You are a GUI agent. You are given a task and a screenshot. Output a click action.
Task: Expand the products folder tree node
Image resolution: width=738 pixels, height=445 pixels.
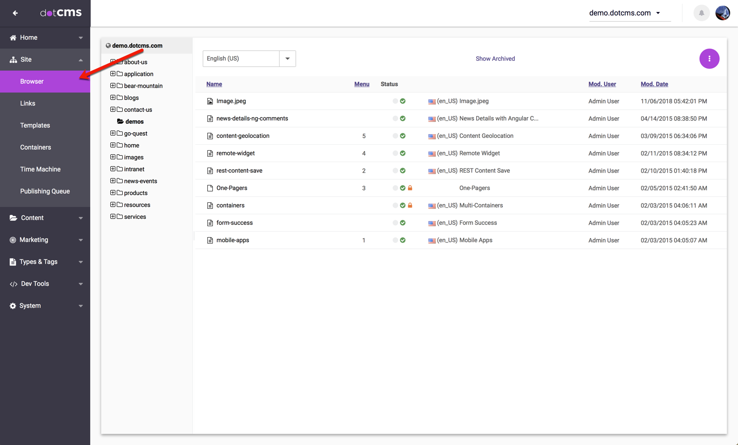coord(113,193)
